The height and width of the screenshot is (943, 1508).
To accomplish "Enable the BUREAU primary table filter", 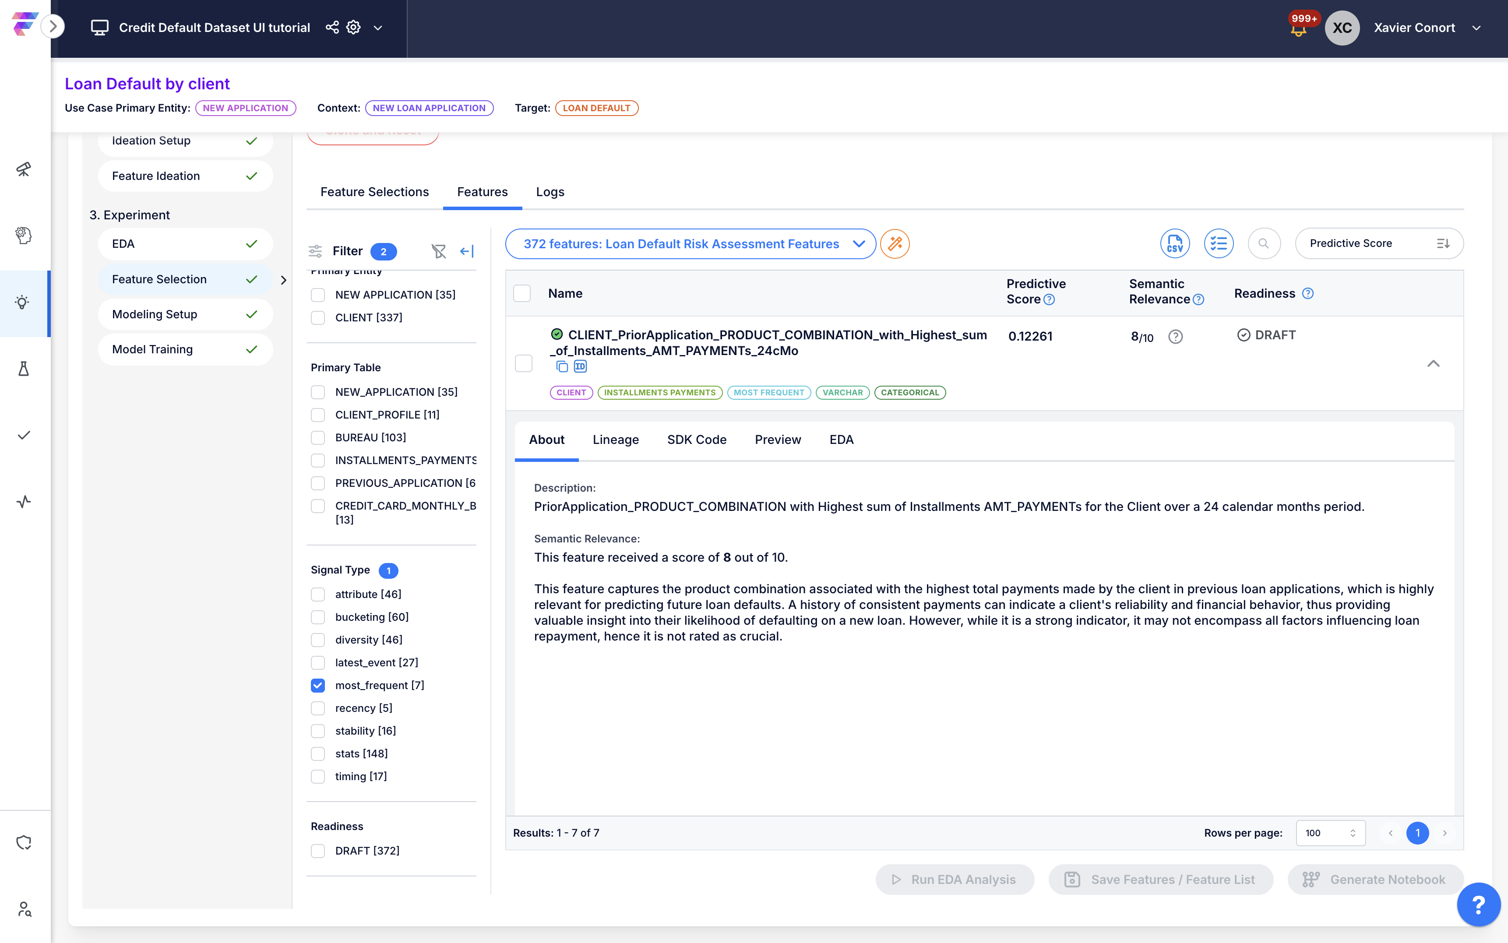I will click(x=318, y=437).
